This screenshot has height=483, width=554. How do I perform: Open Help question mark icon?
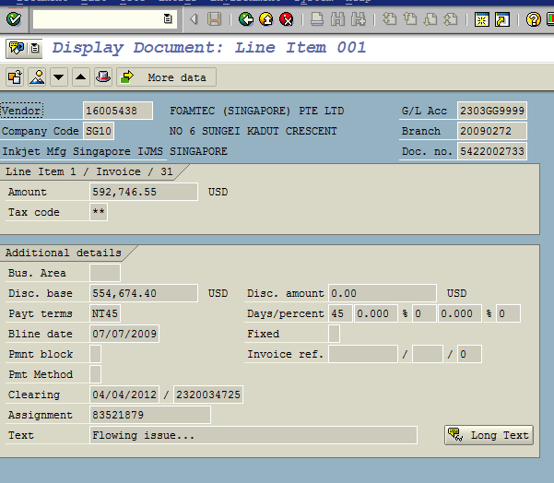point(533,19)
